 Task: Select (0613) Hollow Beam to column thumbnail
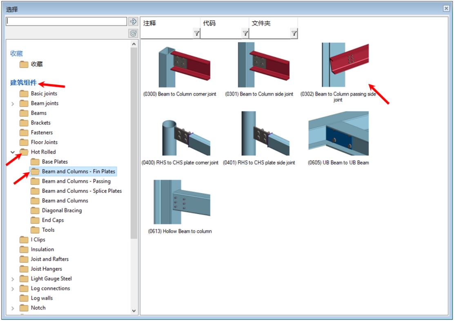point(182,202)
